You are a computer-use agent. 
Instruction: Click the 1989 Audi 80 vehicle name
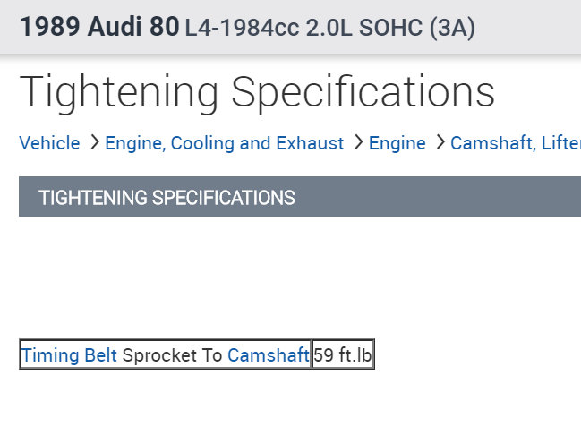99,27
